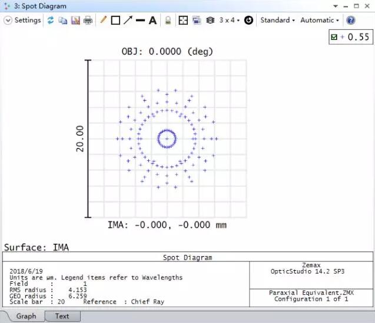Expand the Settings chevron
Image resolution: width=375 pixels, height=323 pixels.
(8, 20)
